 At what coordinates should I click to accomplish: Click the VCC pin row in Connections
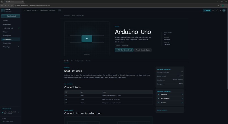coord(108,96)
